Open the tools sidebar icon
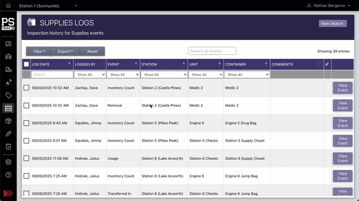Image resolution: width=359 pixels, height=201 pixels. pos(9,82)
